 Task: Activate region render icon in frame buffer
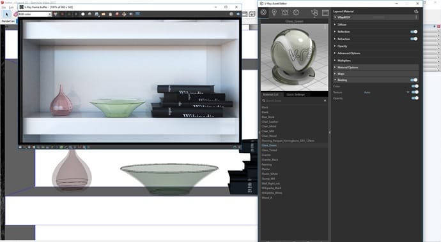coord(131,14)
